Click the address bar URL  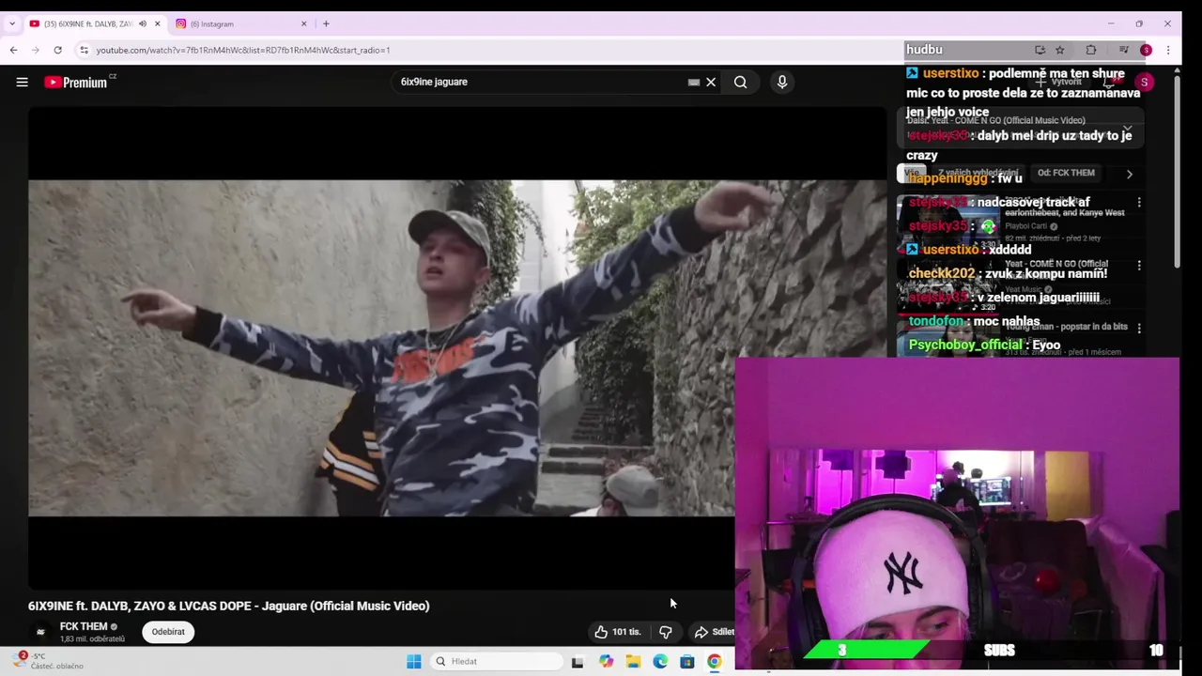[243, 50]
